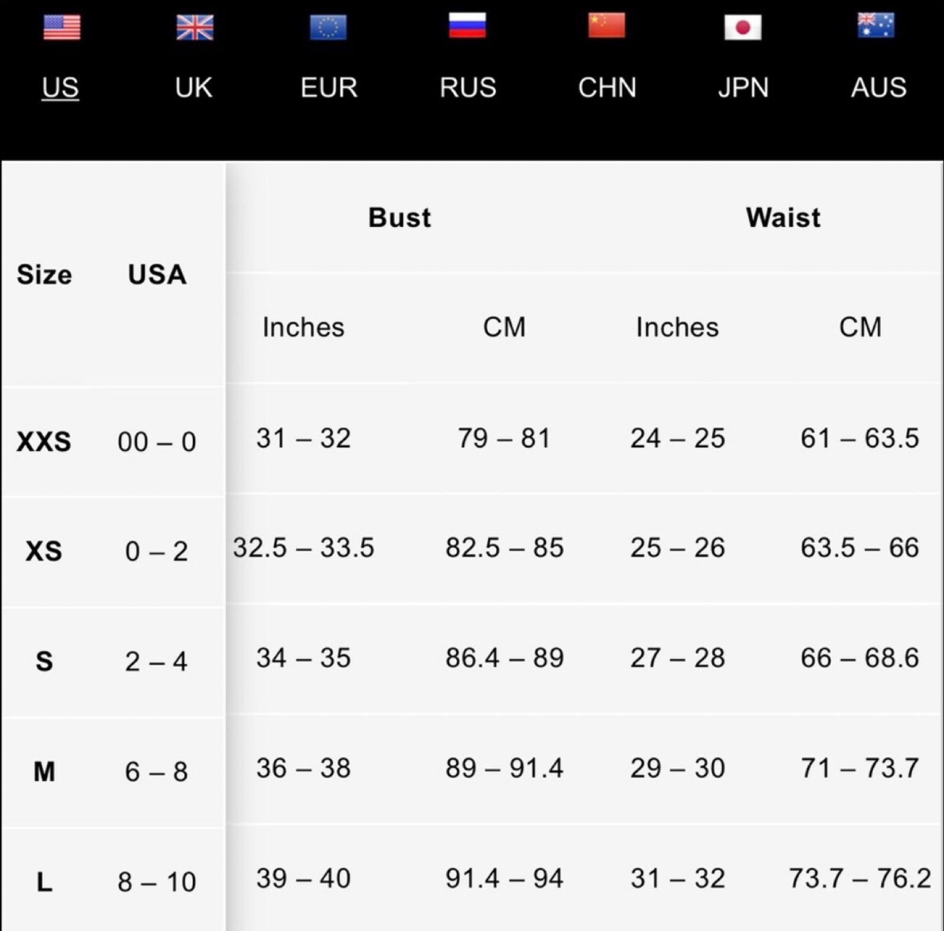This screenshot has width=944, height=931.
Task: Switch to the UK size tab
Action: [x=194, y=88]
